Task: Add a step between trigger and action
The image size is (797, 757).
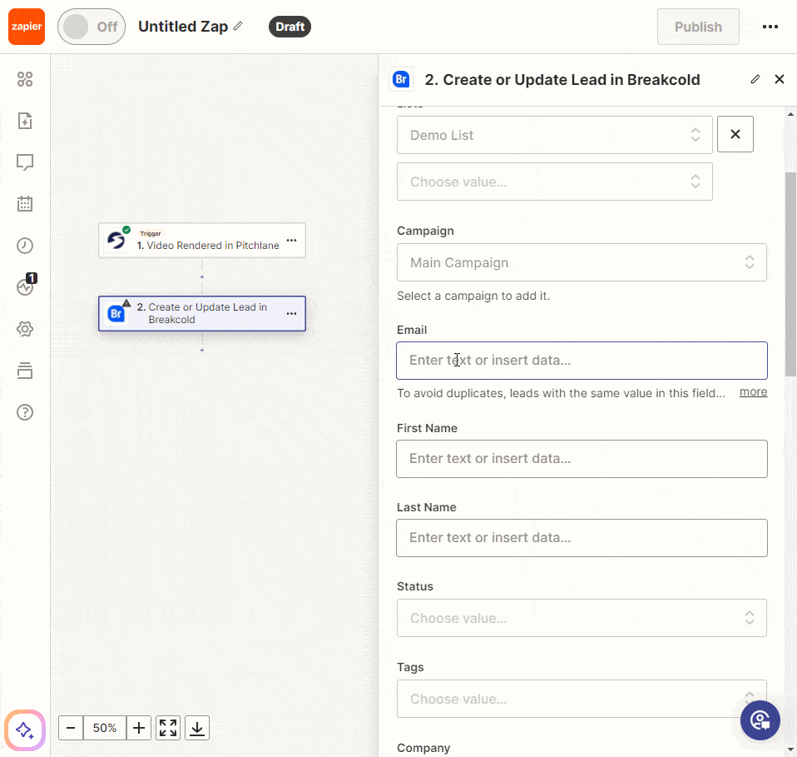Action: pyautogui.click(x=202, y=277)
